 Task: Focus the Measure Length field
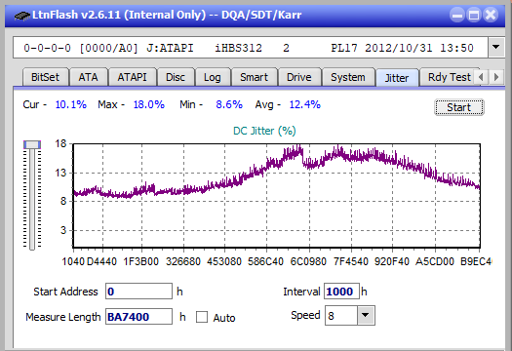(138, 317)
